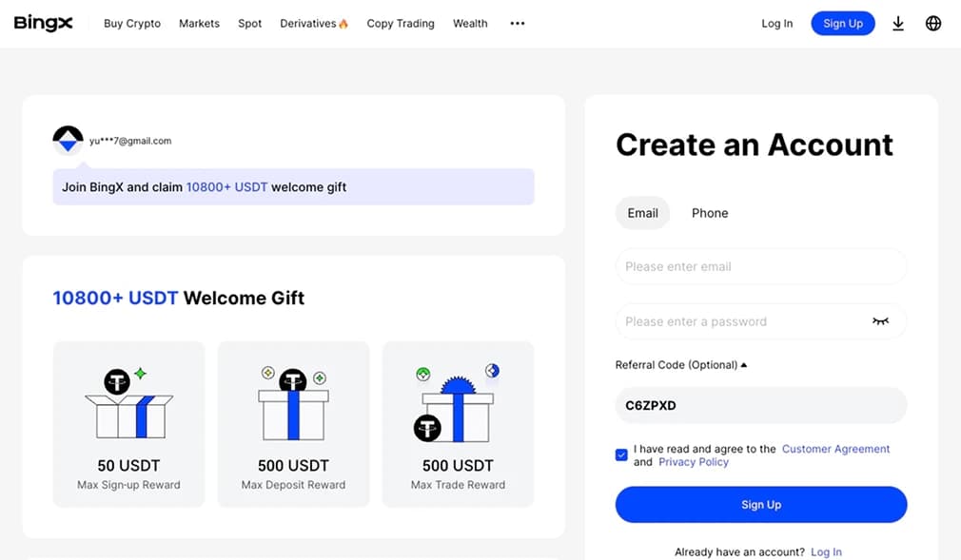Image resolution: width=961 pixels, height=560 pixels.
Task: Click the 10800+ USDT Welcome Gift heading
Action: pyautogui.click(x=178, y=298)
